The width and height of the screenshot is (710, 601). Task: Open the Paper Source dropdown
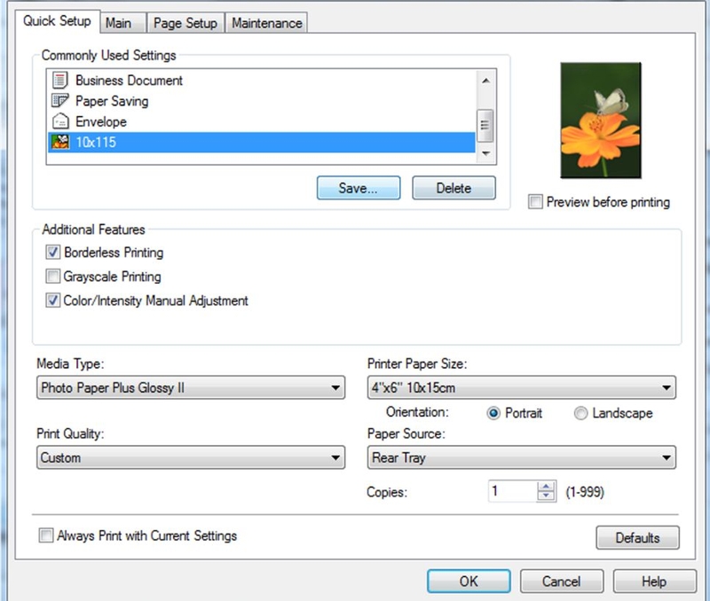click(522, 457)
